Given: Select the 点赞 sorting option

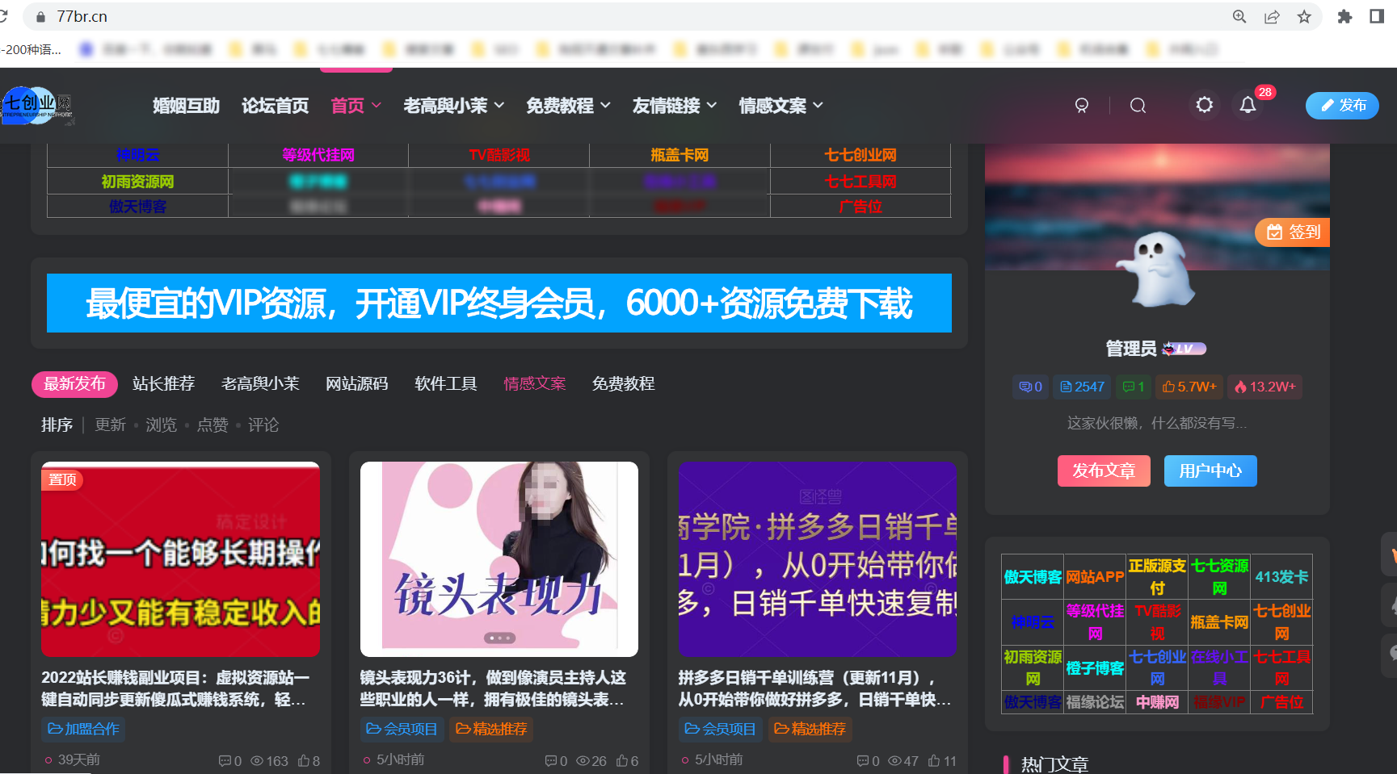Looking at the screenshot, I should (x=212, y=425).
